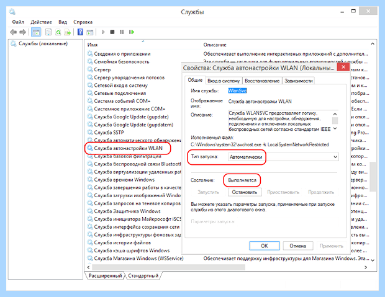Screen dimensions: 385x297
Task: Click the gear icon beside Служба SSTP
Action: pos(90,133)
